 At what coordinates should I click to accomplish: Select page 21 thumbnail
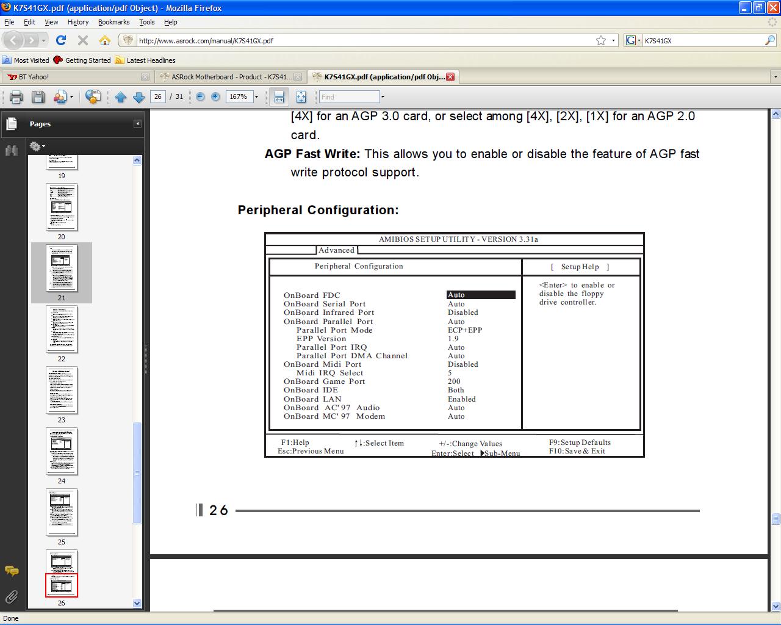(x=62, y=268)
